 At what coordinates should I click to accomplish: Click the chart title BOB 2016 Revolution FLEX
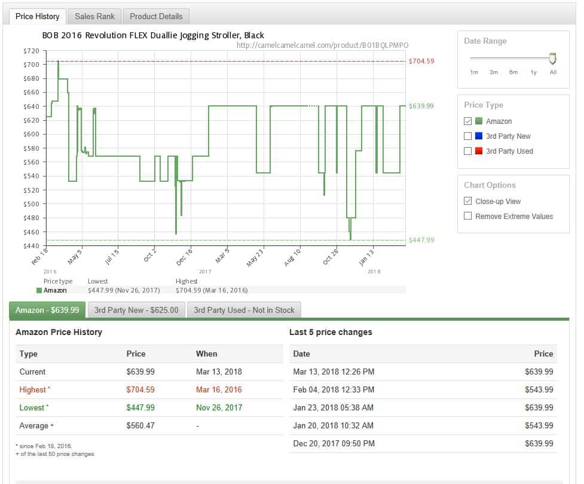point(153,35)
